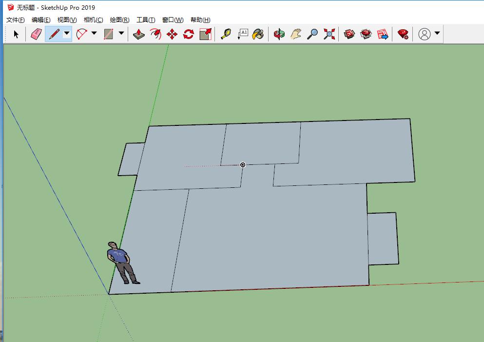Open the user account dropdown arrow
484x342 pixels.
(x=437, y=34)
